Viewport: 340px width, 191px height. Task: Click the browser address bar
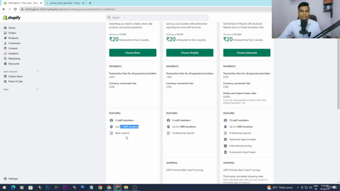145,9
